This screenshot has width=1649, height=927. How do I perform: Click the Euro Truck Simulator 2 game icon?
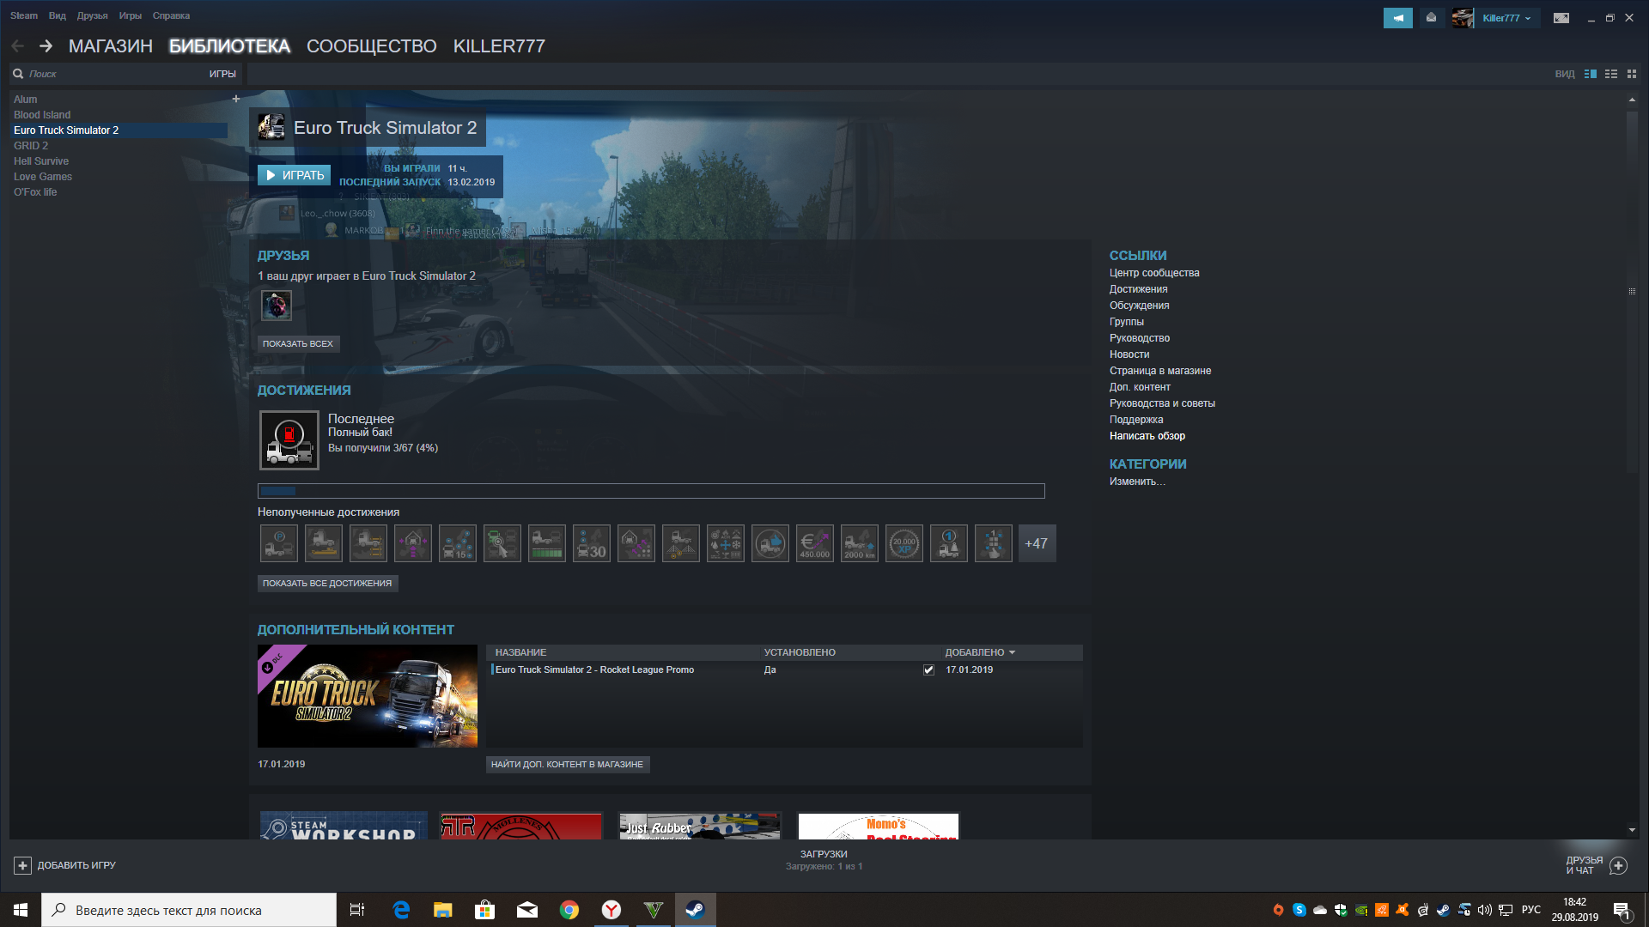271,127
